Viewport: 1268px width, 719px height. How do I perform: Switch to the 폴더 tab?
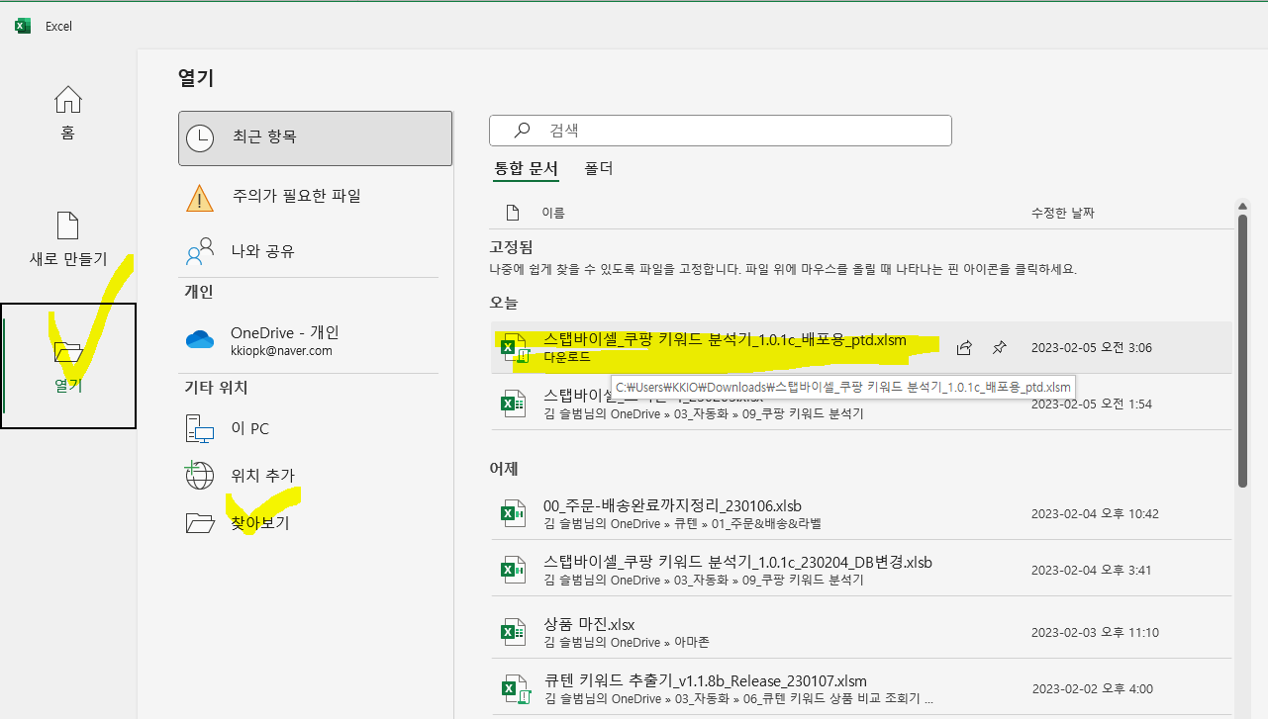pos(599,169)
